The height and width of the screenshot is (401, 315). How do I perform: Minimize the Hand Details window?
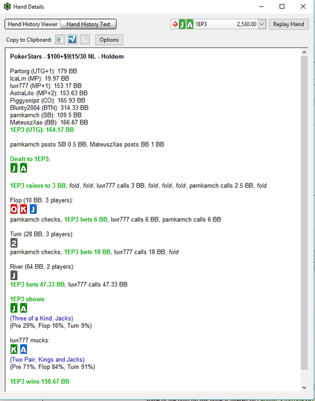tap(261, 7)
